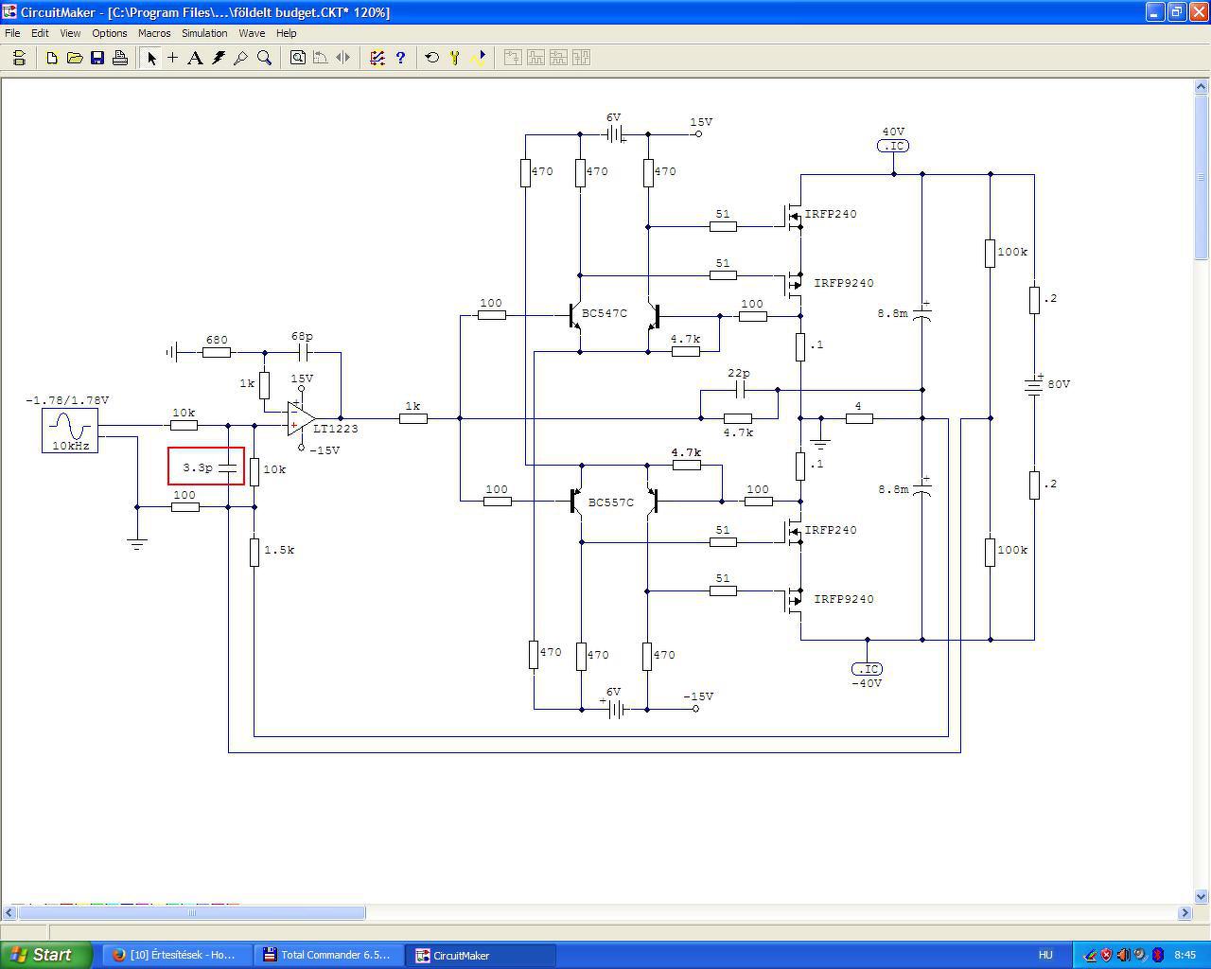Click the Probe tool icon

[241, 58]
